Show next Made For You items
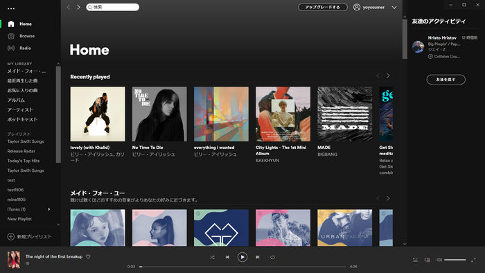 (x=388, y=198)
